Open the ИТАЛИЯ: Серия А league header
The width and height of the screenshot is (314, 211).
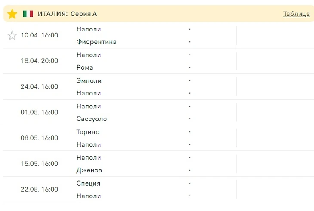(67, 14)
